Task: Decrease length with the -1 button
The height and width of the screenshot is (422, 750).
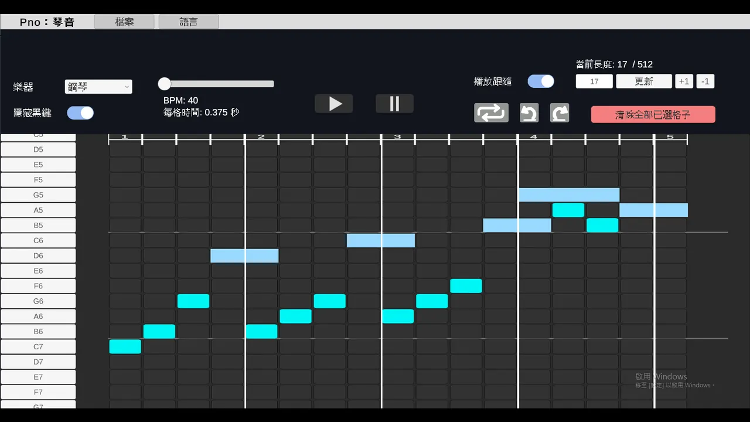Action: click(x=705, y=81)
